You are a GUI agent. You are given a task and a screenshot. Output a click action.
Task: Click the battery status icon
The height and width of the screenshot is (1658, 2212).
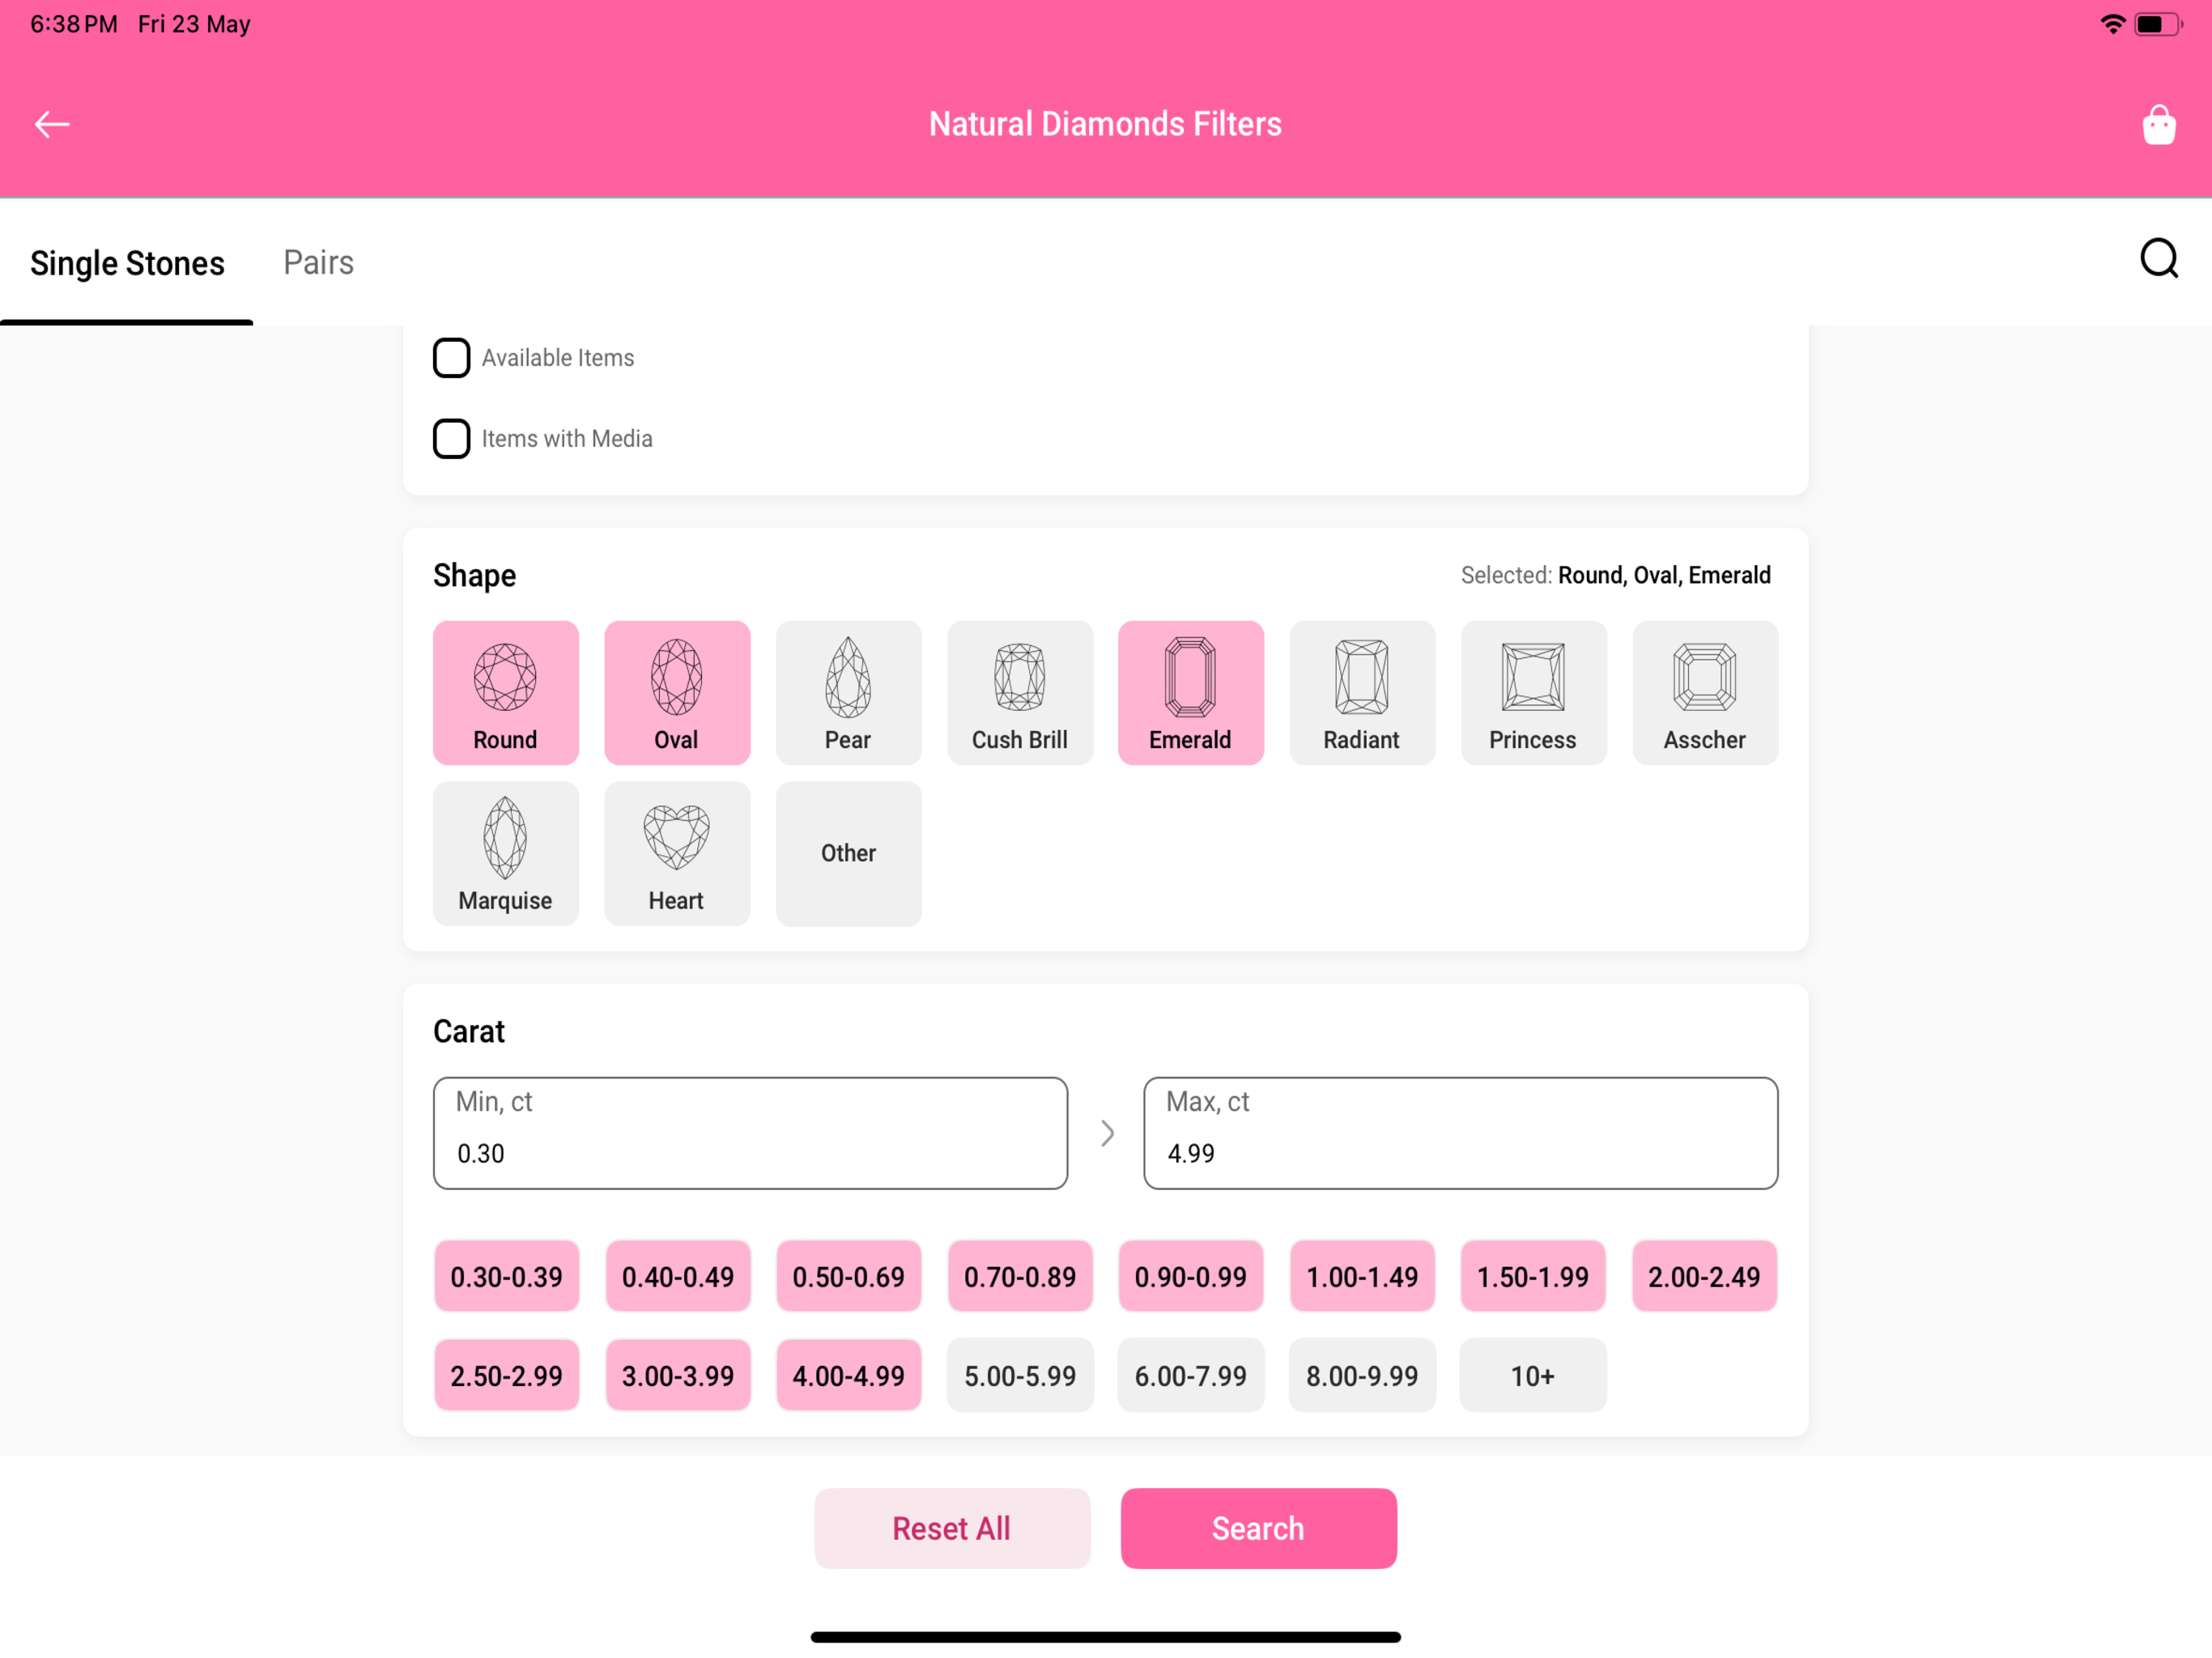(2158, 24)
